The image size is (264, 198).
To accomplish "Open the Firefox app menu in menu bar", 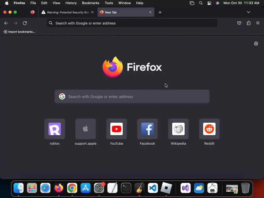I will [19, 3].
